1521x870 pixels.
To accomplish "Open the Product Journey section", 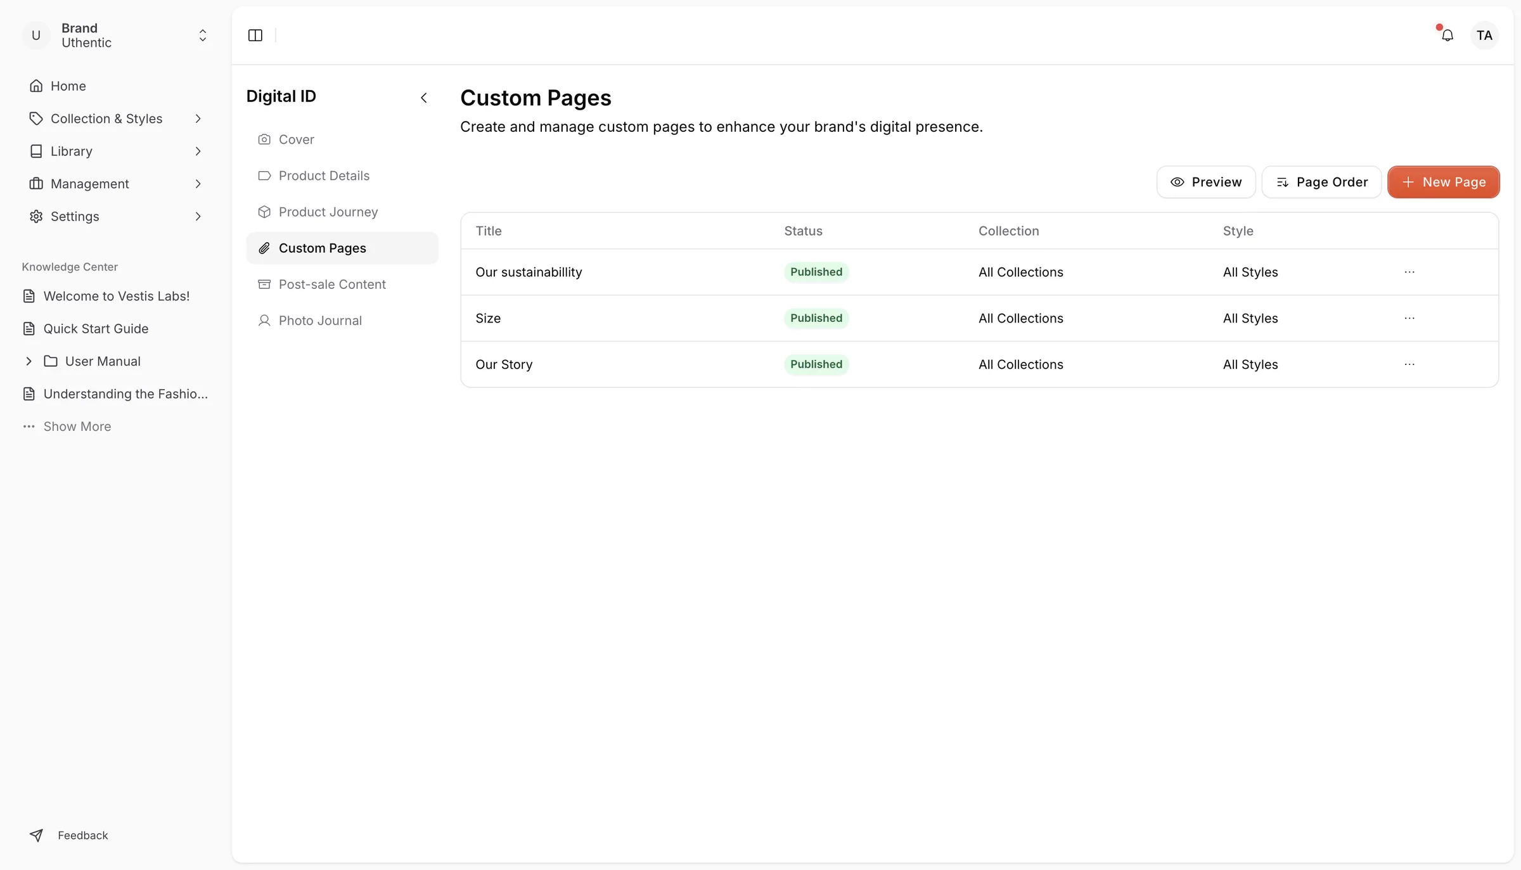I will [x=342, y=212].
